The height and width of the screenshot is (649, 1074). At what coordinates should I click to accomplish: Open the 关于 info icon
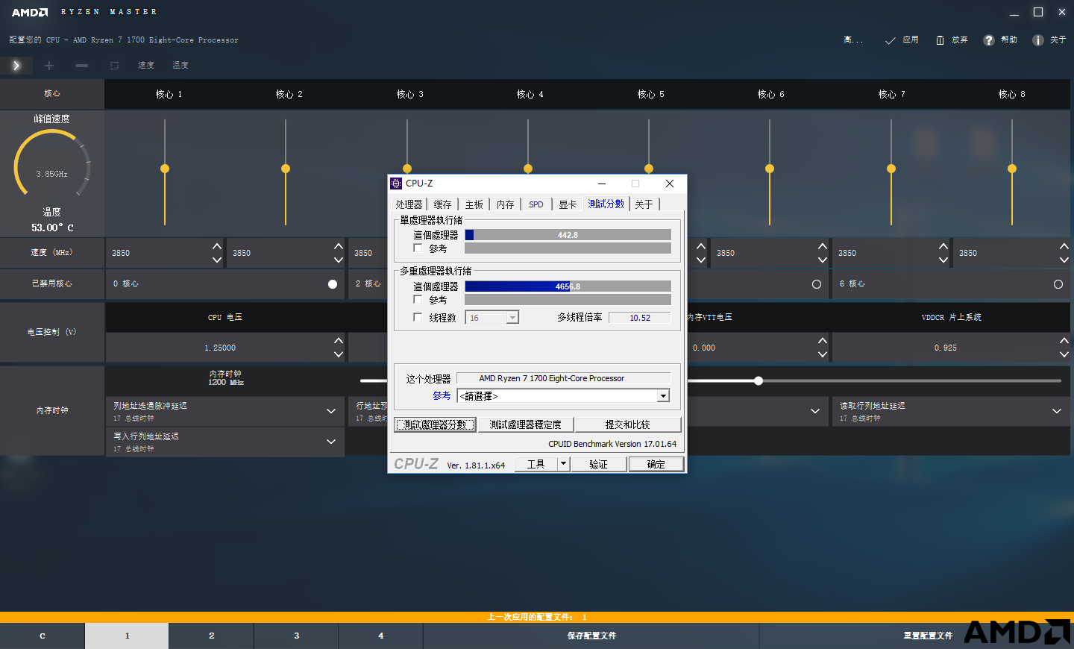[x=1038, y=40]
